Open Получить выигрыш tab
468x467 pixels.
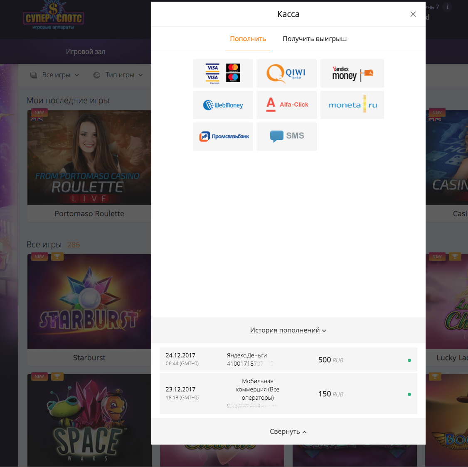point(315,39)
